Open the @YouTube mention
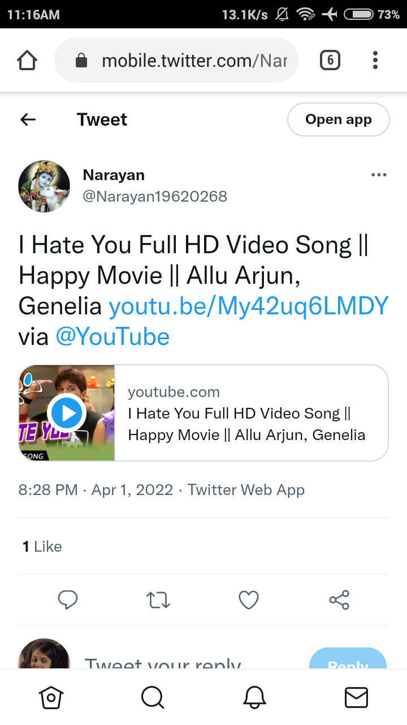The image size is (407, 725). [x=112, y=337]
